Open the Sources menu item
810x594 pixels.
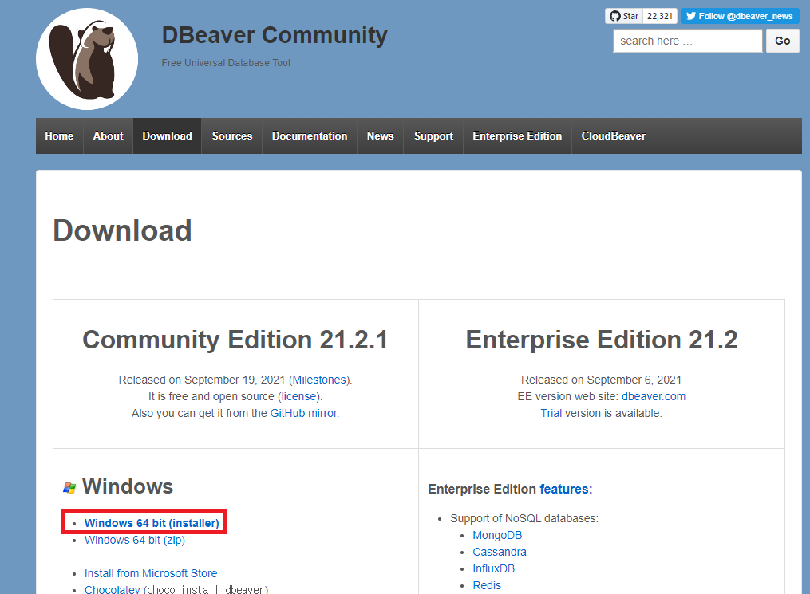[x=232, y=136]
